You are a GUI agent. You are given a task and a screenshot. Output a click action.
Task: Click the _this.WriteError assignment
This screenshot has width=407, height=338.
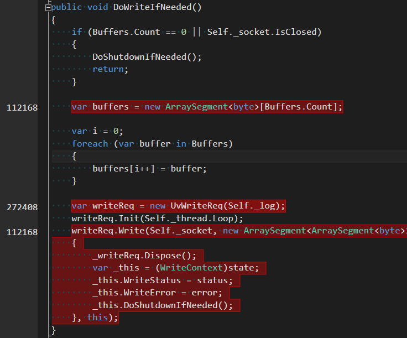(x=157, y=293)
